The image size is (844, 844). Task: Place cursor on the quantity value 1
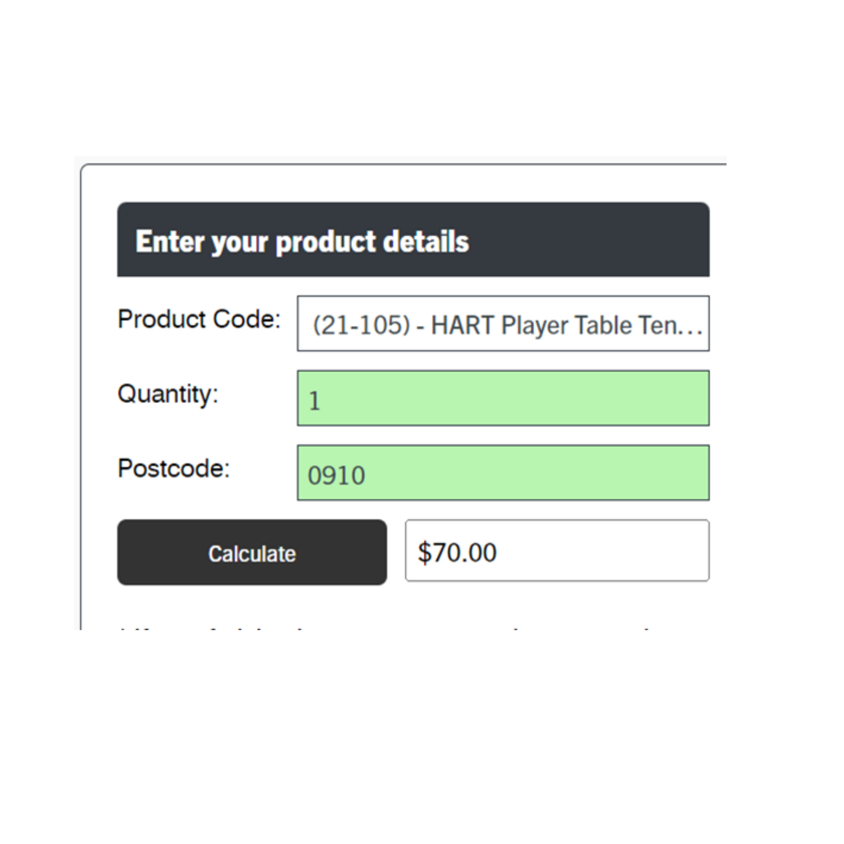coord(314,401)
